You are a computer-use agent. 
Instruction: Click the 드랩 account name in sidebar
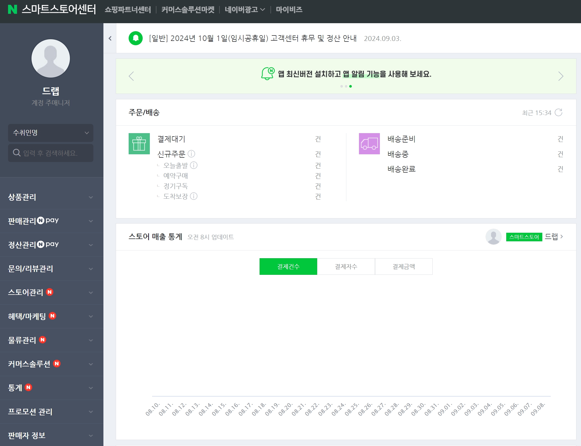coord(51,91)
